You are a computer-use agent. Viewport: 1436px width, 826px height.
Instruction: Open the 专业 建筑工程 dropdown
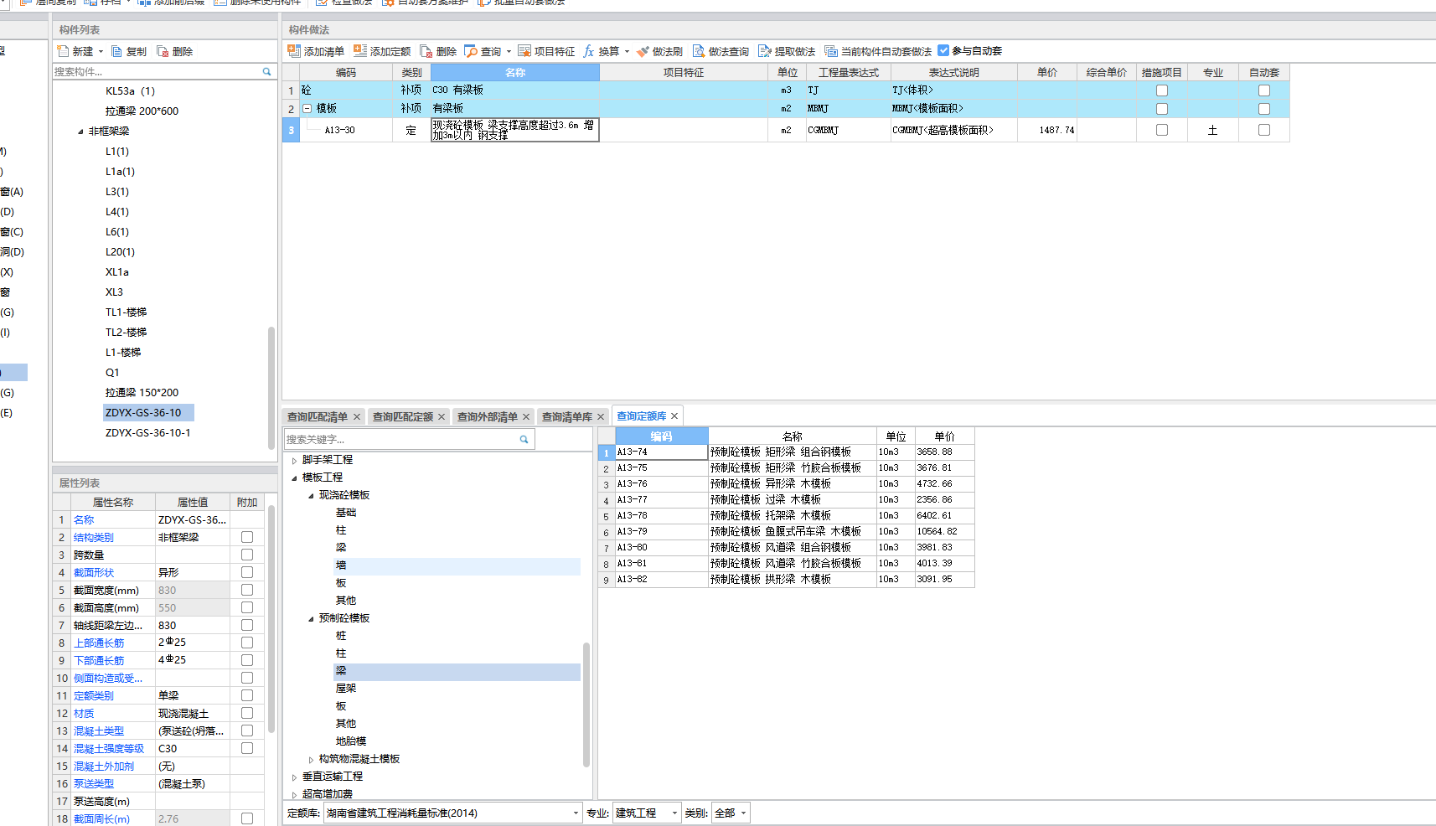tap(648, 813)
